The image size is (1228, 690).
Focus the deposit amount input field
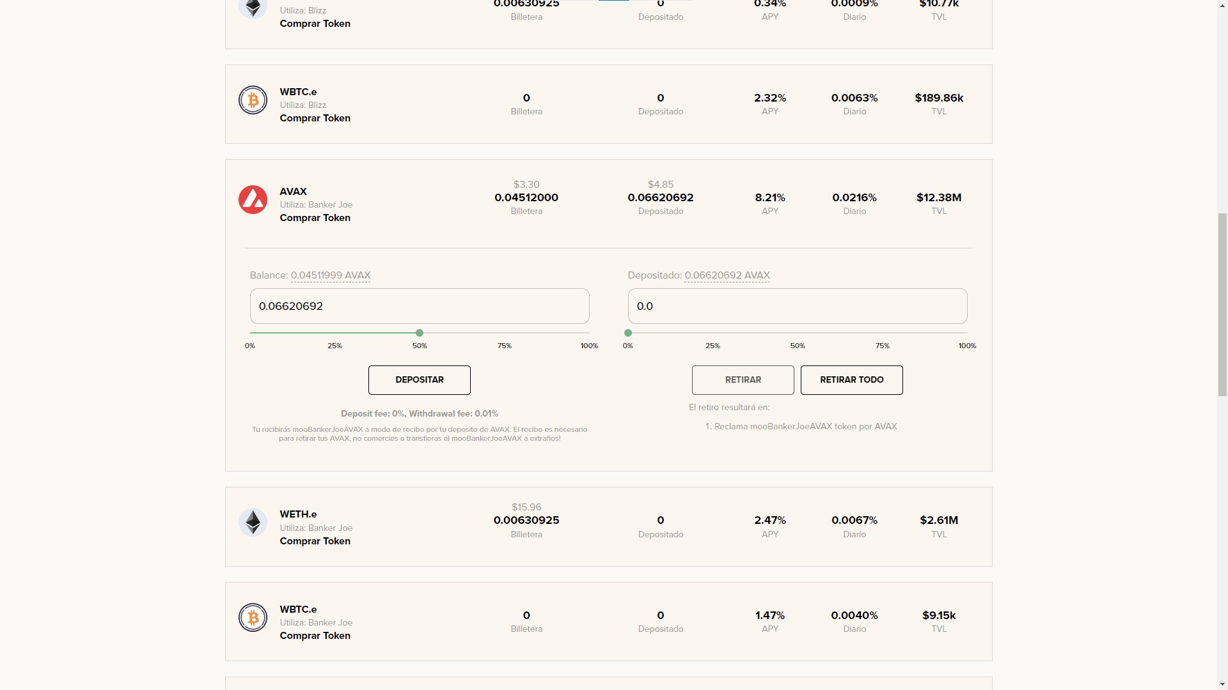[420, 306]
